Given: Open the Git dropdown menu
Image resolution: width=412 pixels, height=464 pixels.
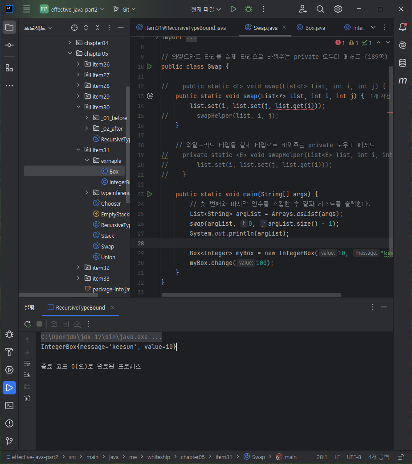Looking at the screenshot, I should 125,9.
